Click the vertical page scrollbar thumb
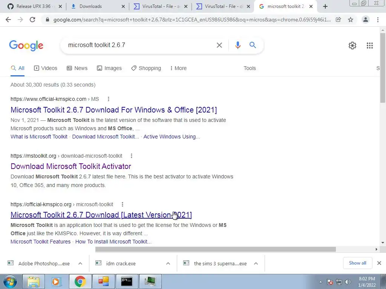The image size is (386, 289). point(383,68)
